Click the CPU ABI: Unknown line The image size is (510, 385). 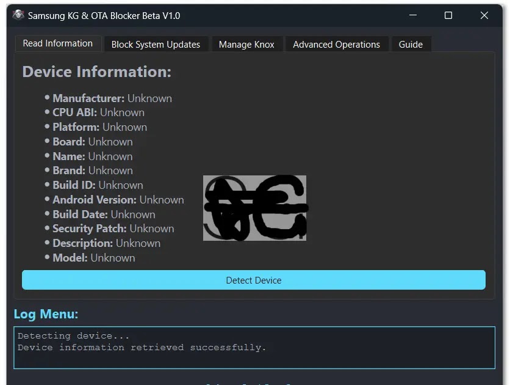tap(99, 112)
